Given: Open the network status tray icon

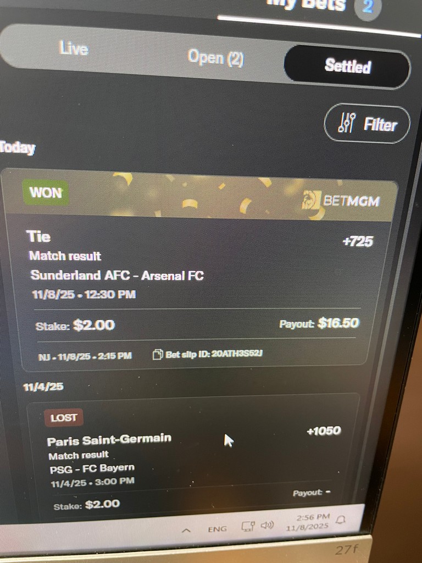Looking at the screenshot, I should pyautogui.click(x=248, y=526).
